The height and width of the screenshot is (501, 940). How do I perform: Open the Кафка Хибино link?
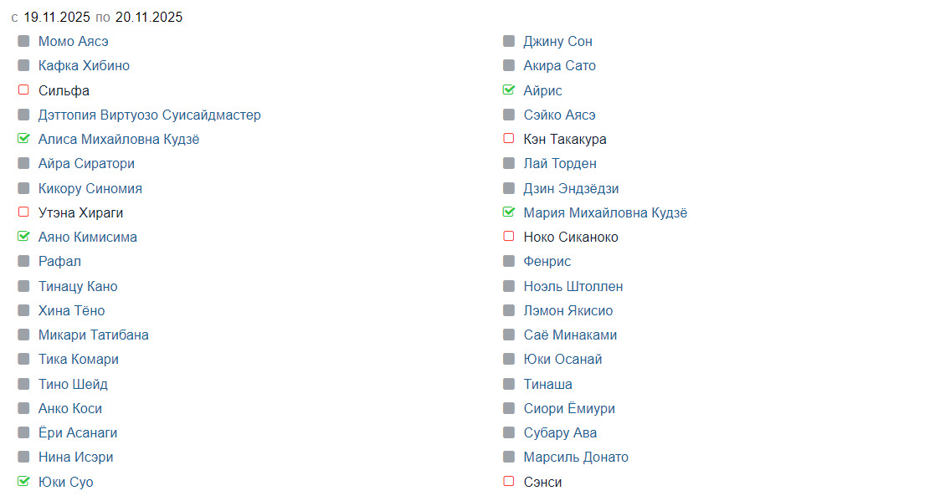click(84, 65)
